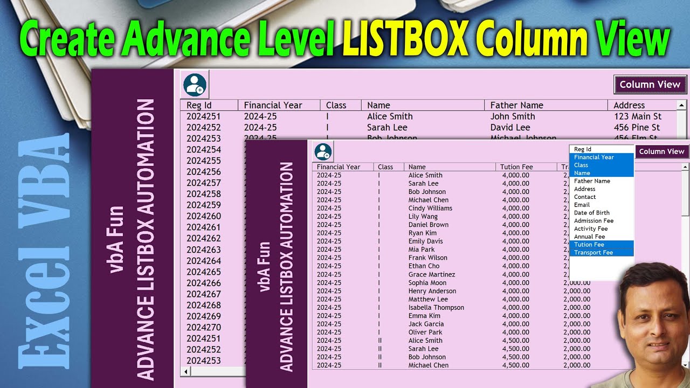Click Financial Year header in front list
690x388 pixels.
coord(343,167)
